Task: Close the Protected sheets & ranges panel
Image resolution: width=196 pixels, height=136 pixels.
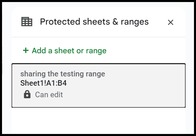Action: point(170,23)
